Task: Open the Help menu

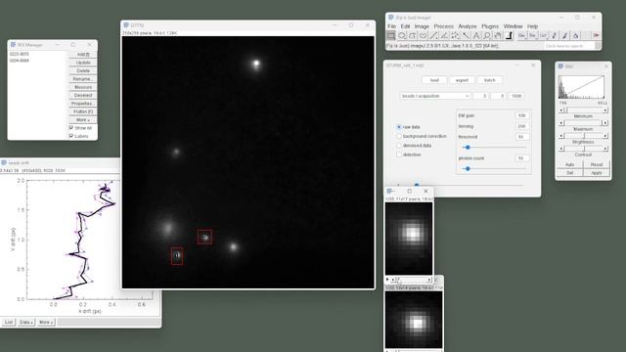Action: pos(532,26)
